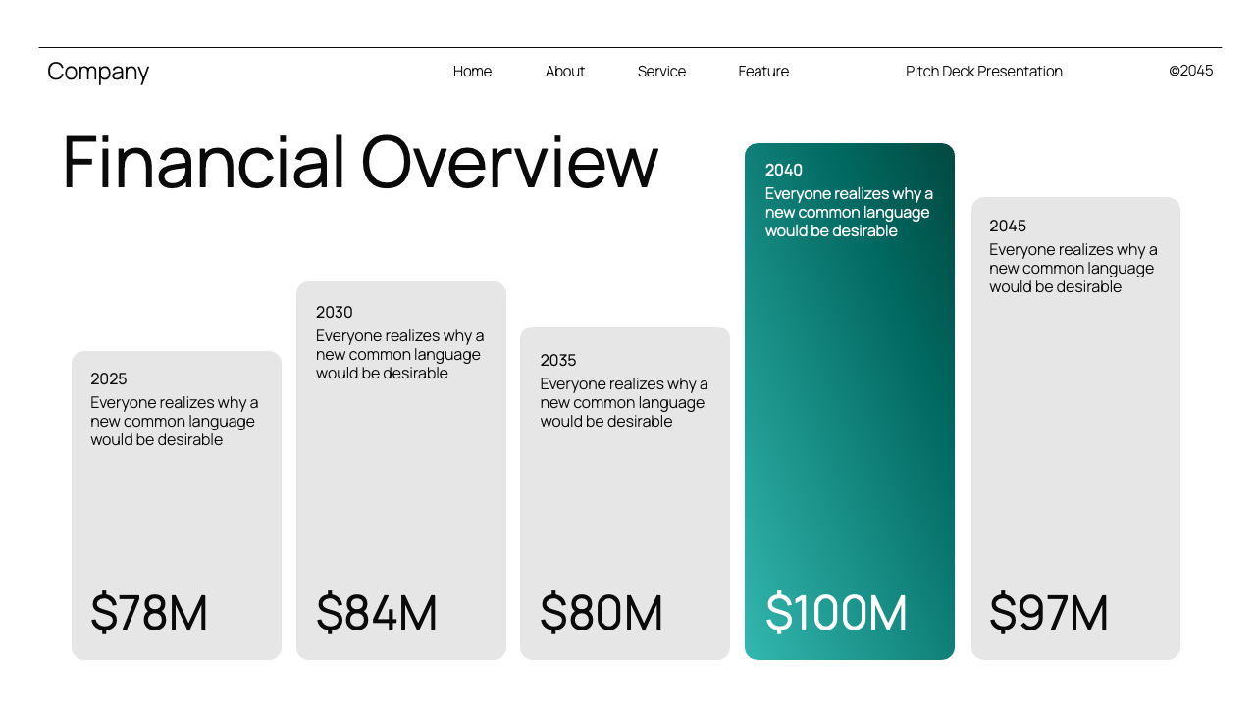
Task: Select the $100M revenue figure
Action: tap(837, 613)
